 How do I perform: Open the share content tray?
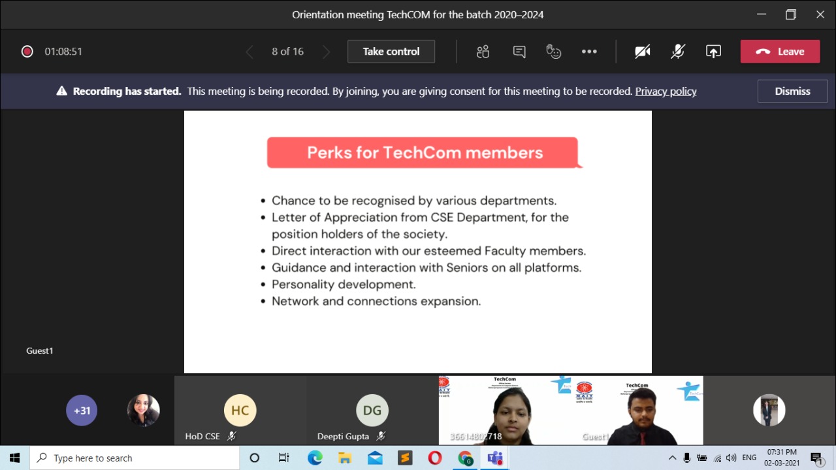point(713,52)
